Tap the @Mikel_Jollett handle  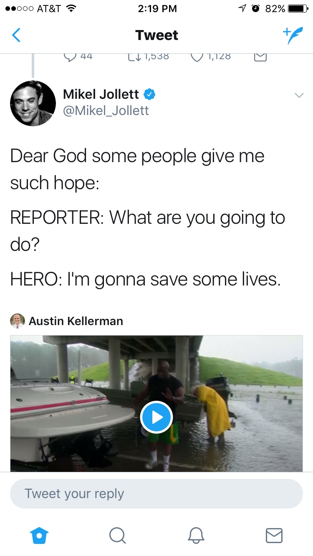(106, 110)
